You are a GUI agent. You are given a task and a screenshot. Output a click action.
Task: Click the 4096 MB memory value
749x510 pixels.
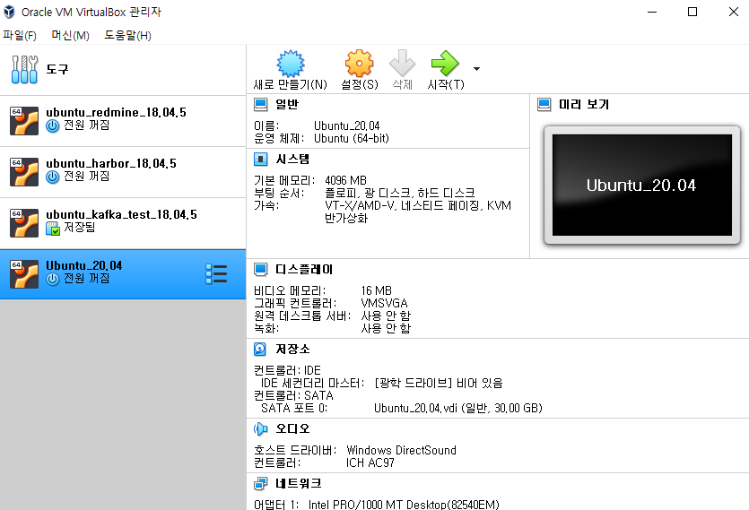346,180
